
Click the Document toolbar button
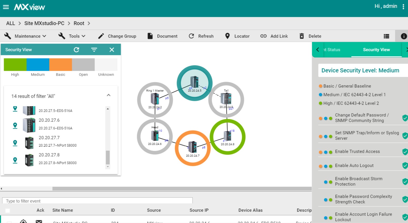[162, 36]
